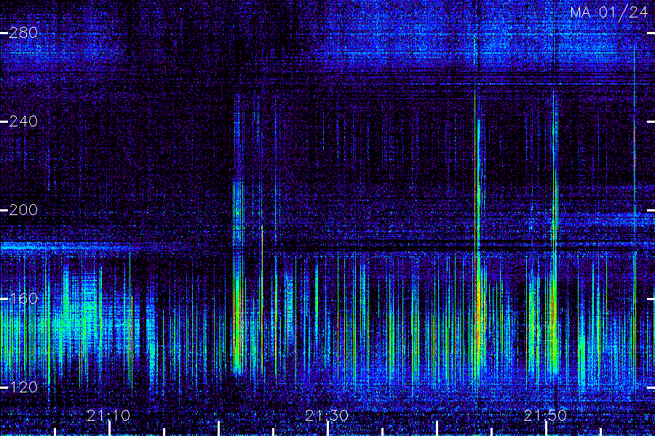Click the 120 frequency axis label
The image size is (655, 436).
tap(23, 387)
